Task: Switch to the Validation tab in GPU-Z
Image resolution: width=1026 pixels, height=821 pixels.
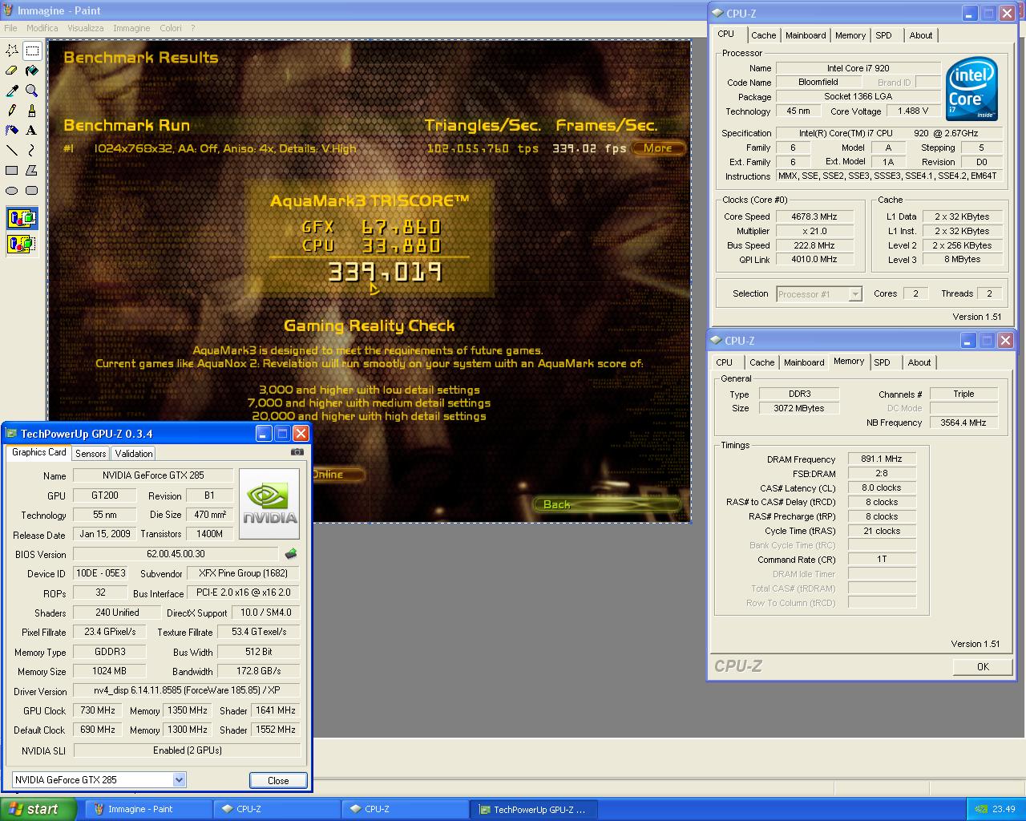Action: point(134,454)
